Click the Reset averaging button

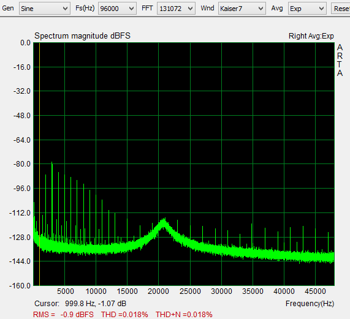341,9
